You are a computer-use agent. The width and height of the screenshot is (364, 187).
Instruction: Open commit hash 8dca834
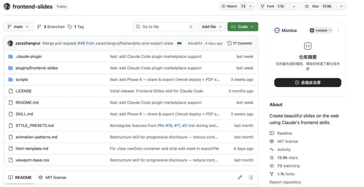[x=195, y=43]
